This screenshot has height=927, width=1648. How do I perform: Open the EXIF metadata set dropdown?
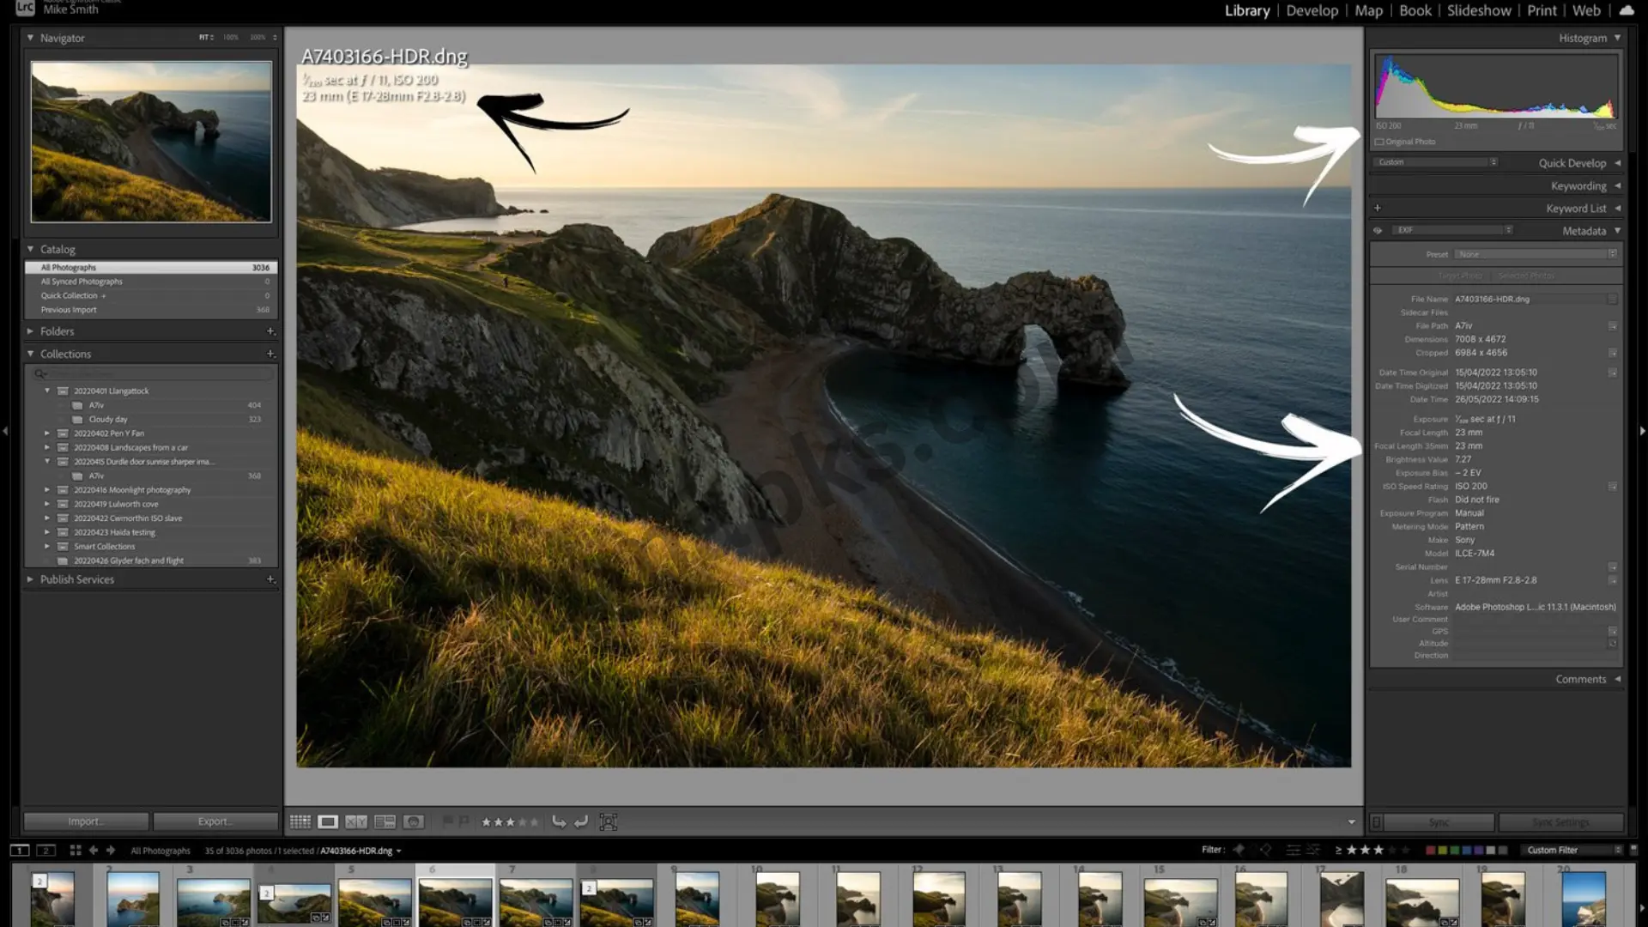point(1453,230)
